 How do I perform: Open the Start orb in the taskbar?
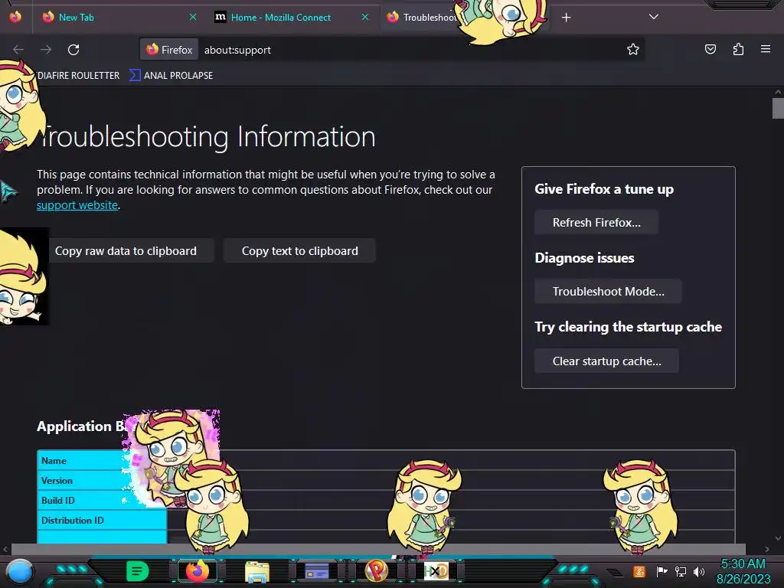(20, 571)
